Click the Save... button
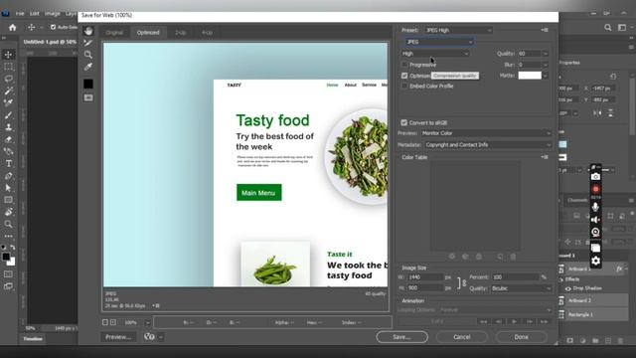This screenshot has width=636, height=358. pyautogui.click(x=401, y=337)
